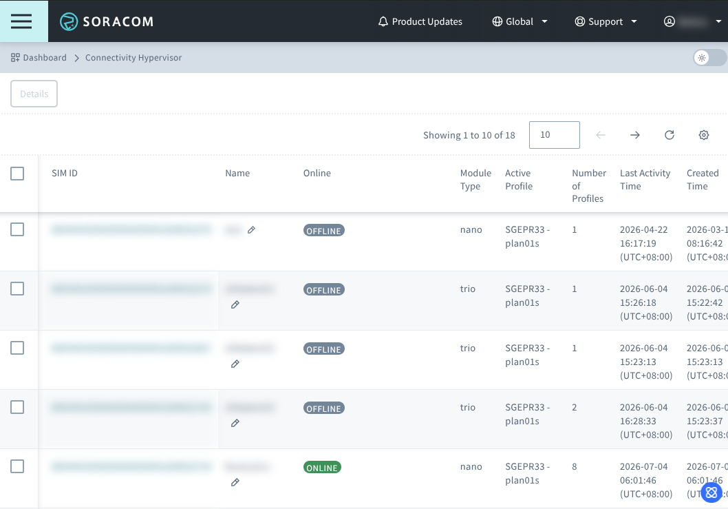Click 'Showing 1 to 10 of 18' text
Viewport: 728px width, 509px height.
click(469, 135)
